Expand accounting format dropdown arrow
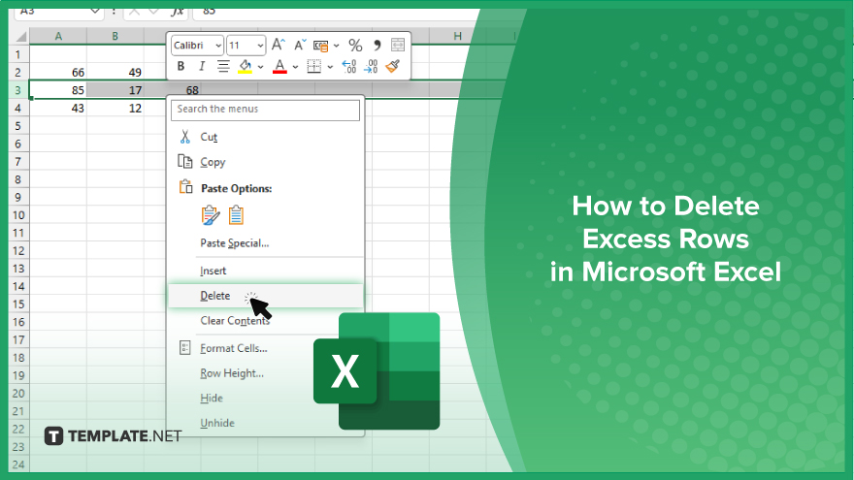This screenshot has height=480, width=854. [x=336, y=46]
